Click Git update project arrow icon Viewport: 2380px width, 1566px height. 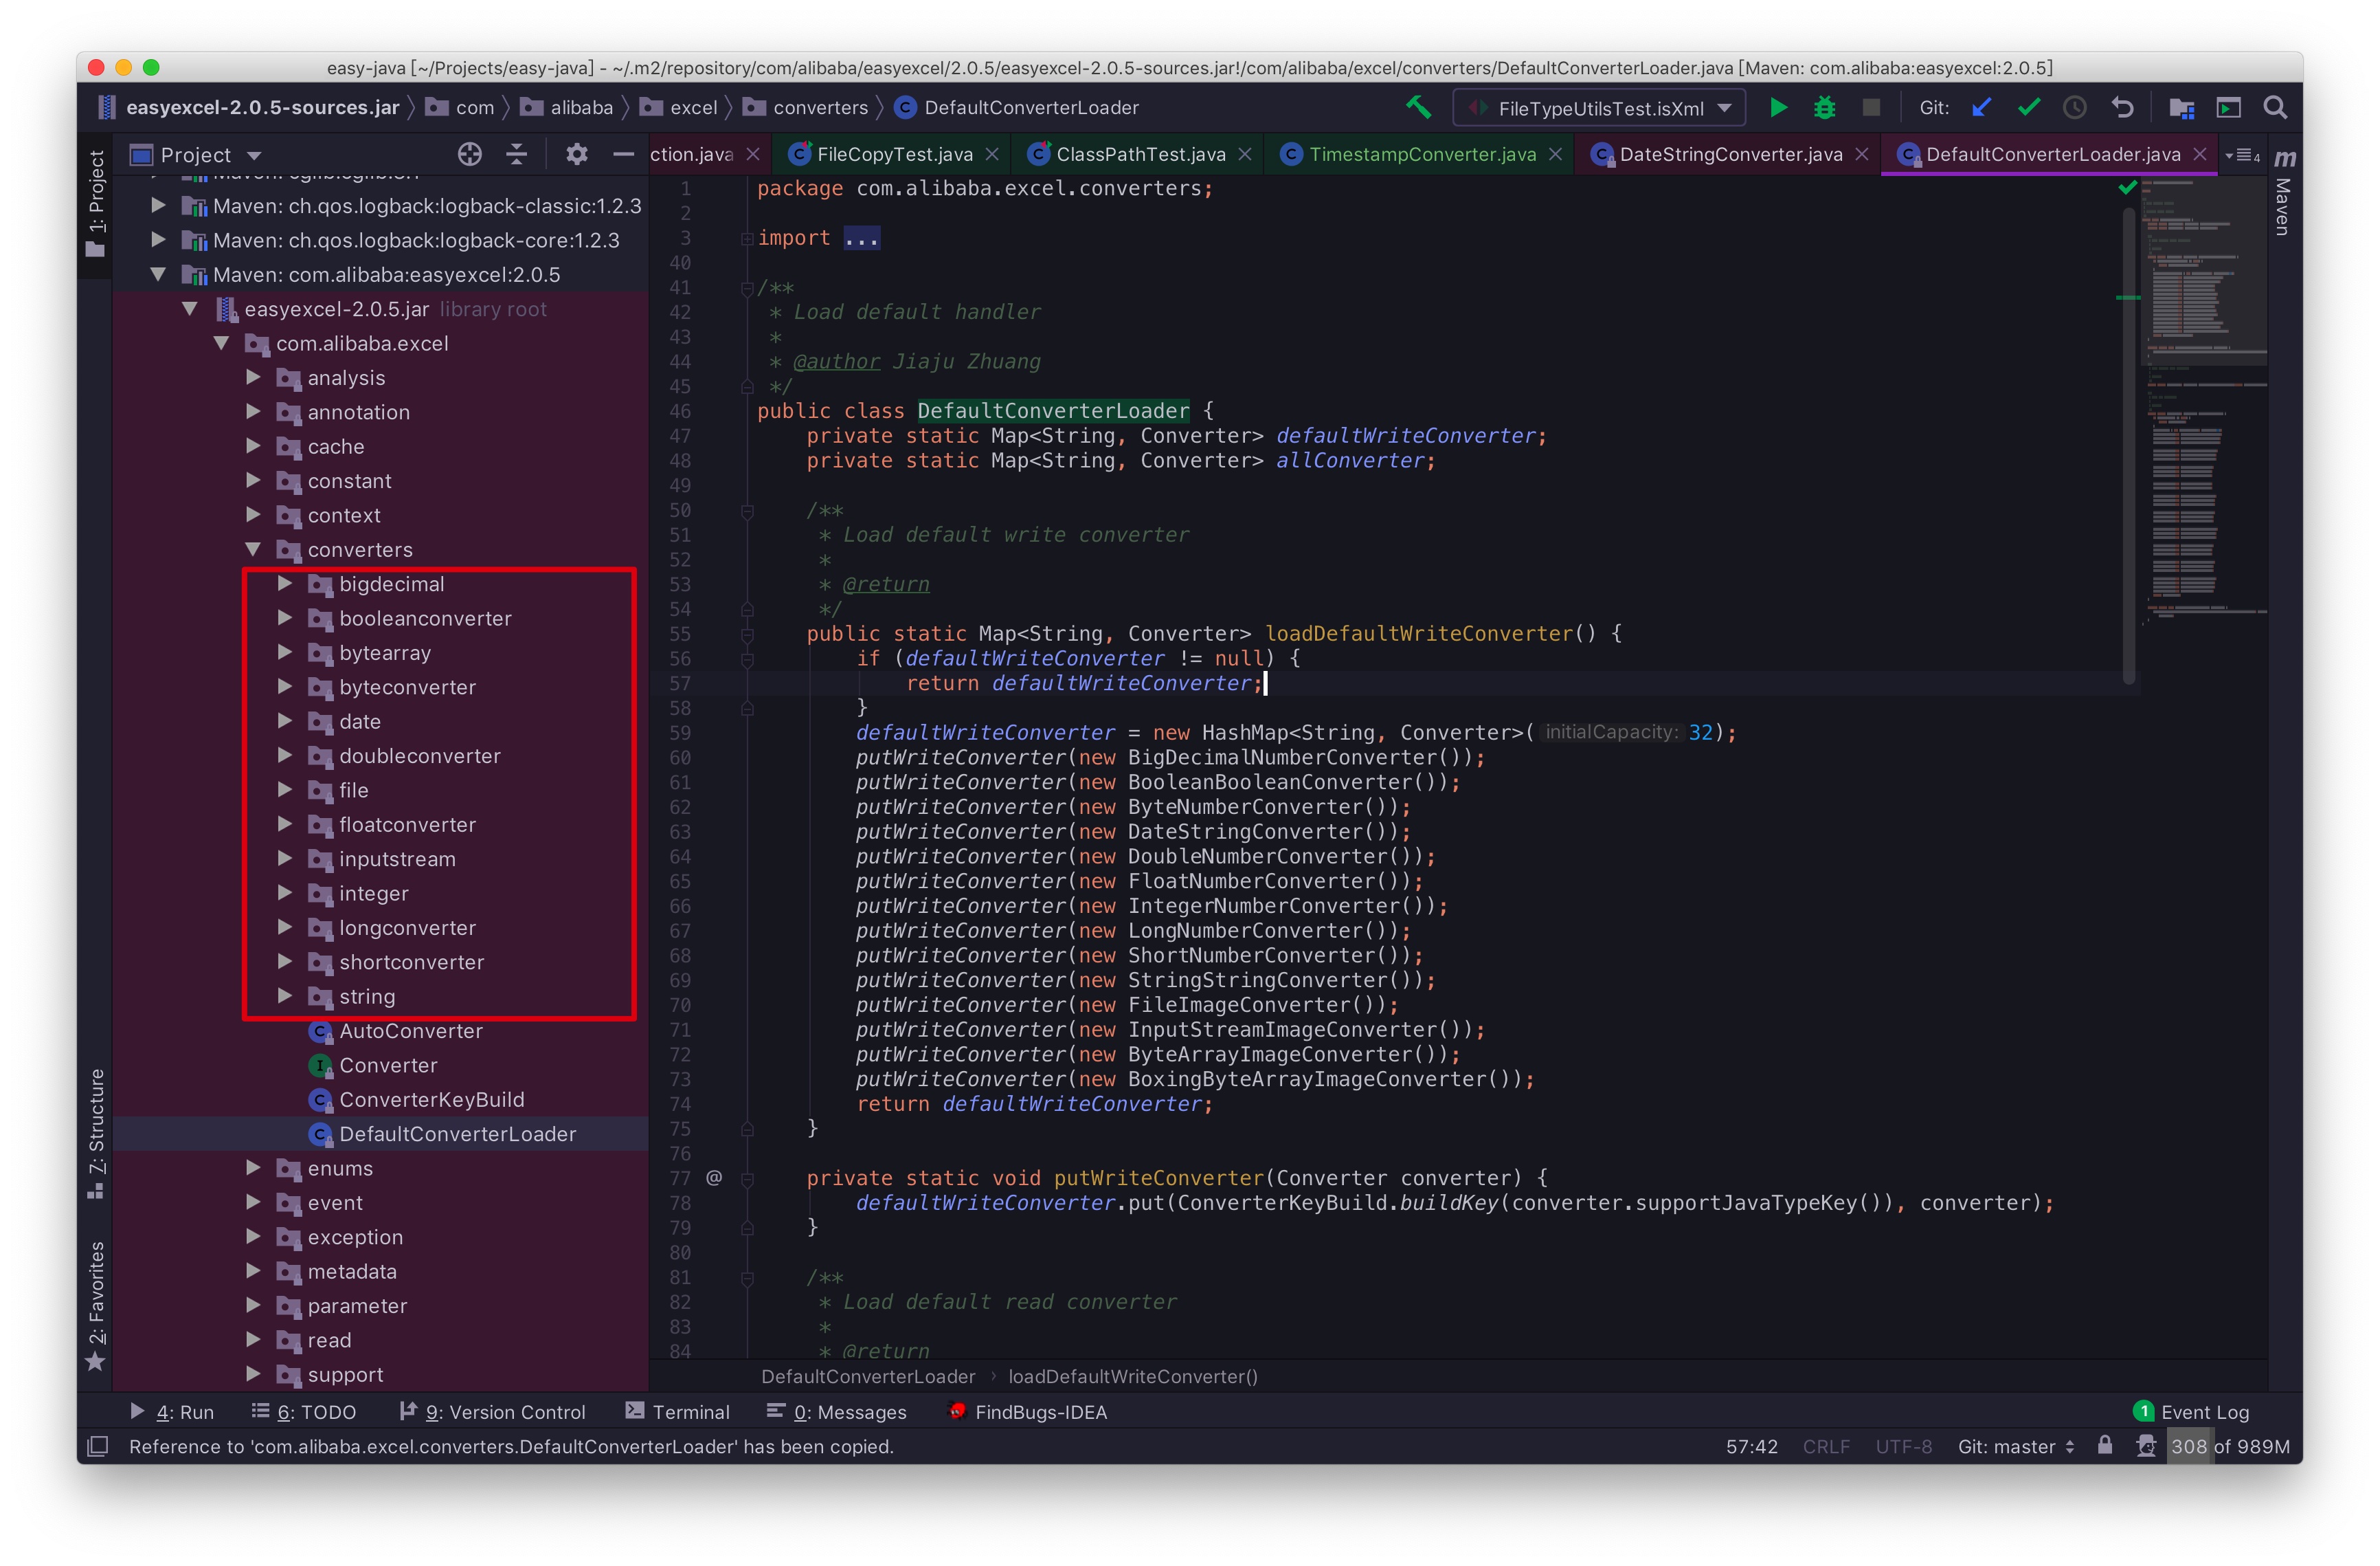coord(1981,107)
